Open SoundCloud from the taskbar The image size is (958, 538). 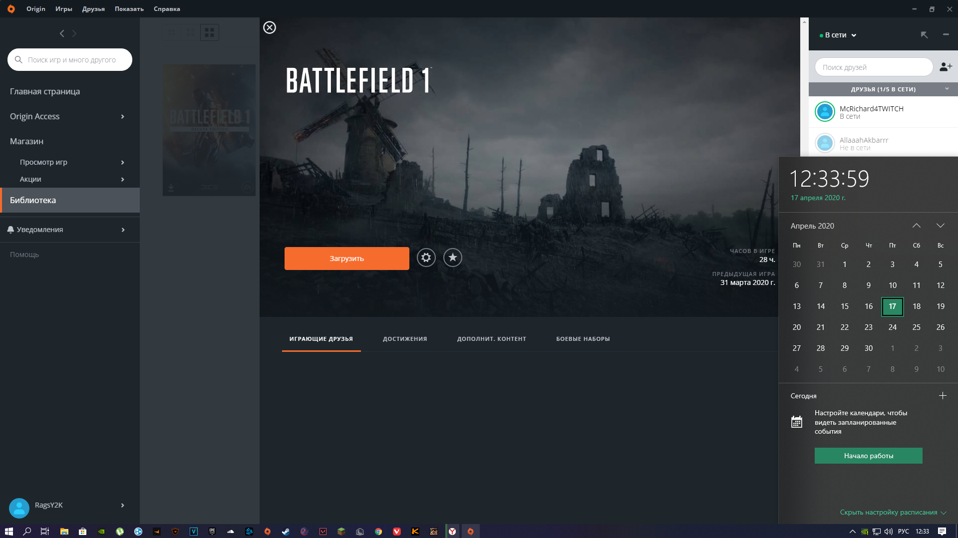(231, 532)
